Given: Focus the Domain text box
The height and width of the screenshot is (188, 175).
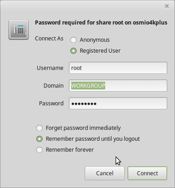Looking at the screenshot, I should pos(118,86).
